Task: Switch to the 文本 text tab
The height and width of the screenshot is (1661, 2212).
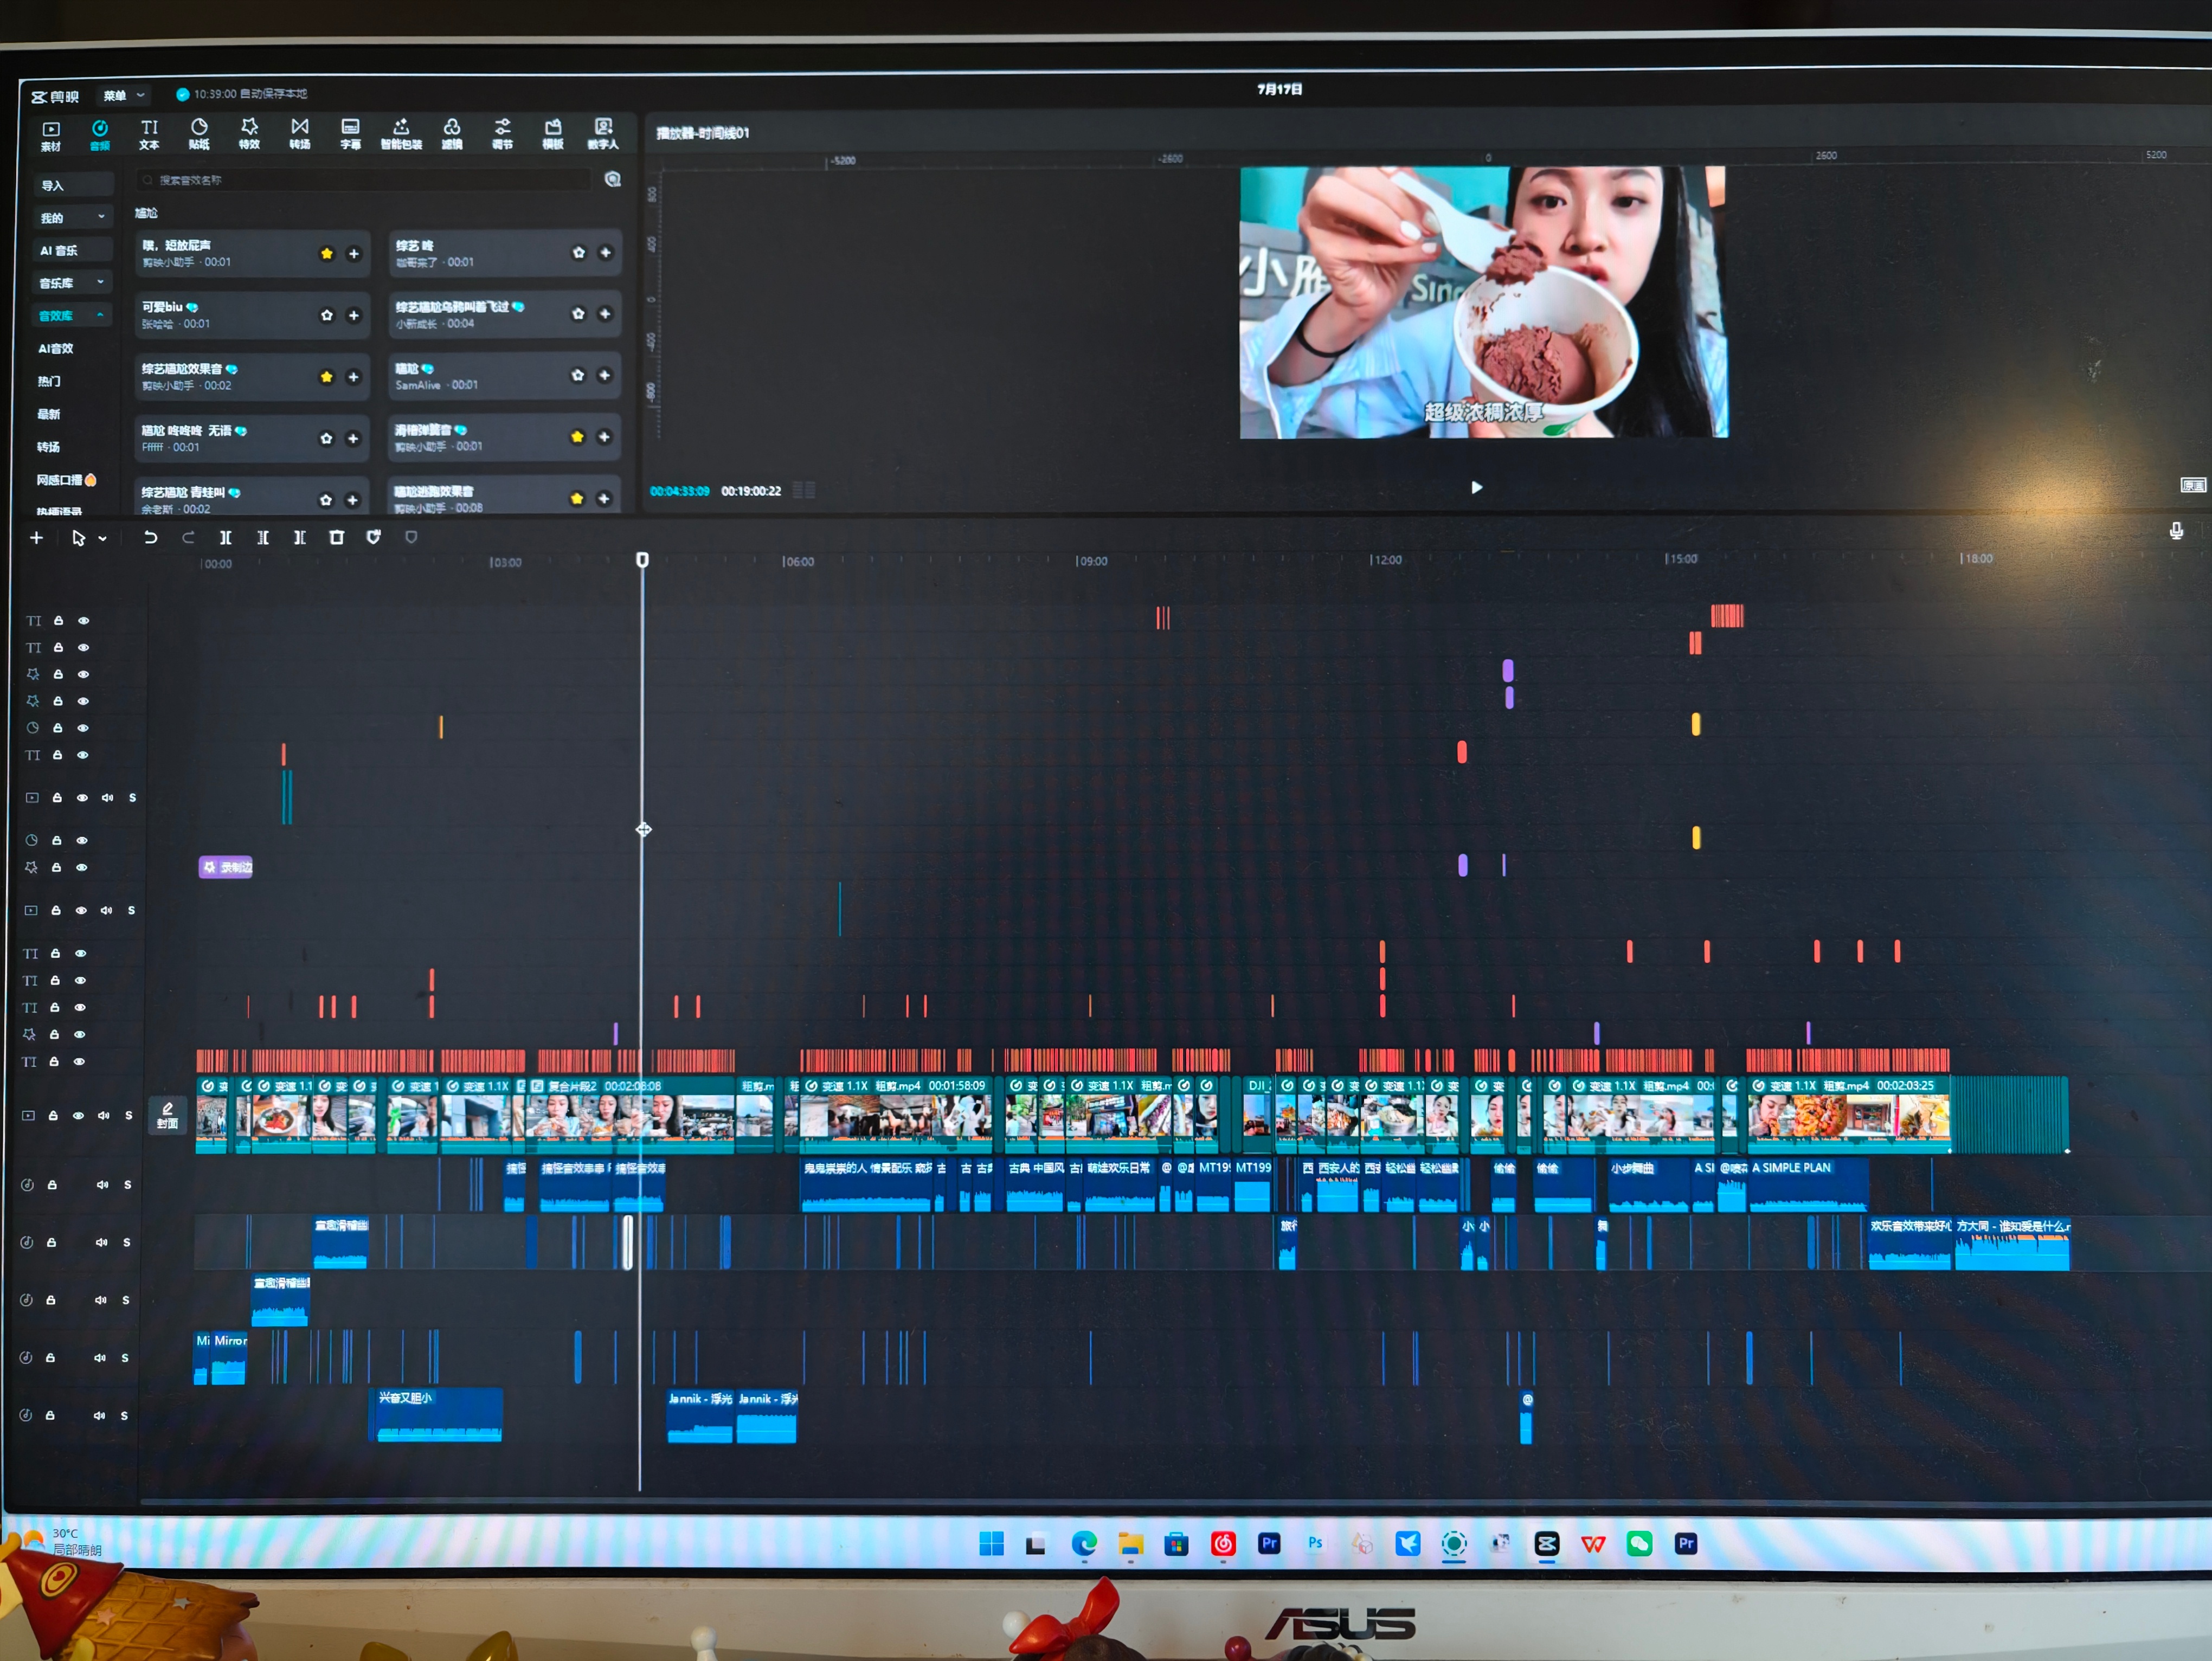Action: tap(149, 134)
